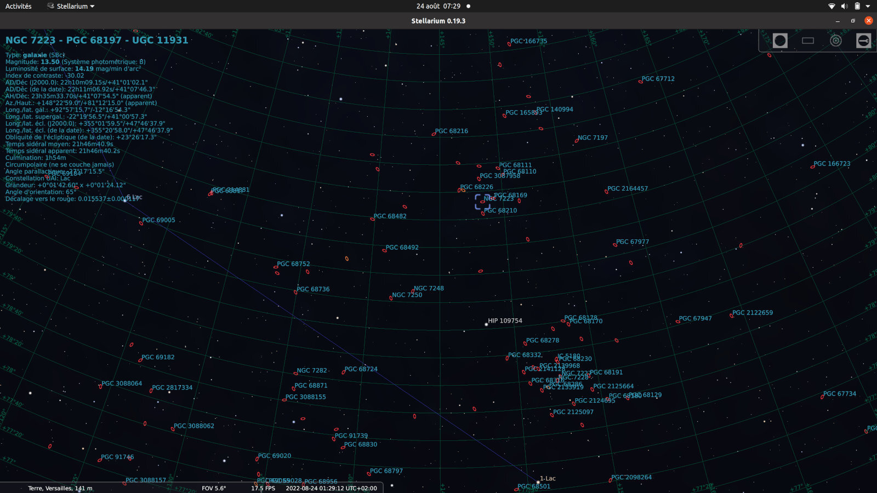The image size is (877, 493).
Task: Open the clock showing 24 août 07:29
Action: [438, 6]
